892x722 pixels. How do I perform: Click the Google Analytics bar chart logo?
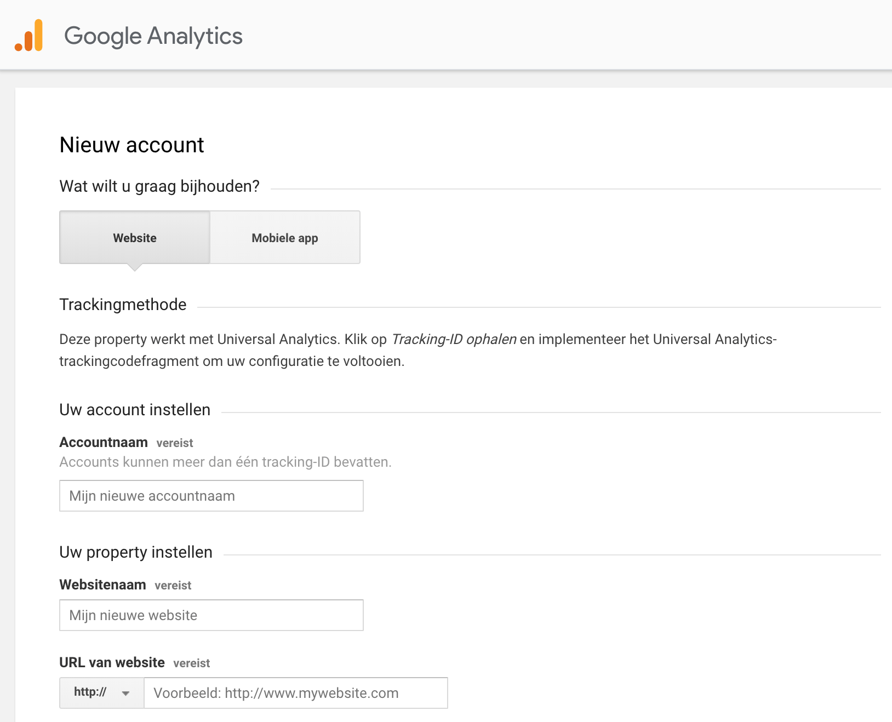(x=29, y=36)
